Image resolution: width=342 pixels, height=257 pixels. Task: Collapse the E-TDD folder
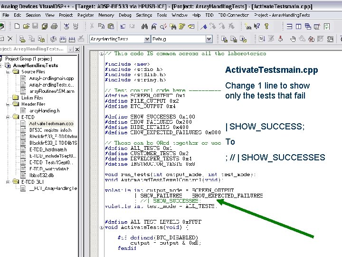click(8, 117)
